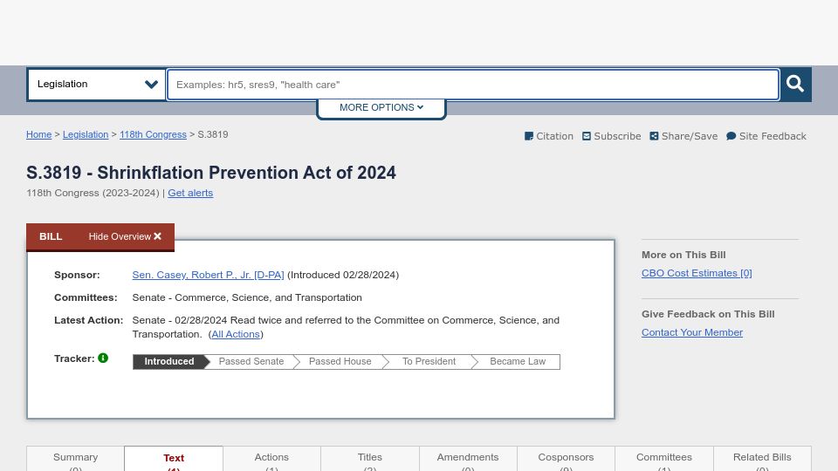Open the All Actions link
The height and width of the screenshot is (471, 838).
click(236, 334)
